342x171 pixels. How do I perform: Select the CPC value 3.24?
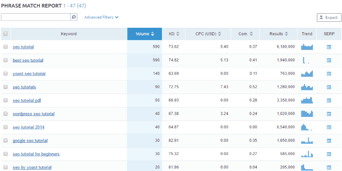(x=224, y=114)
